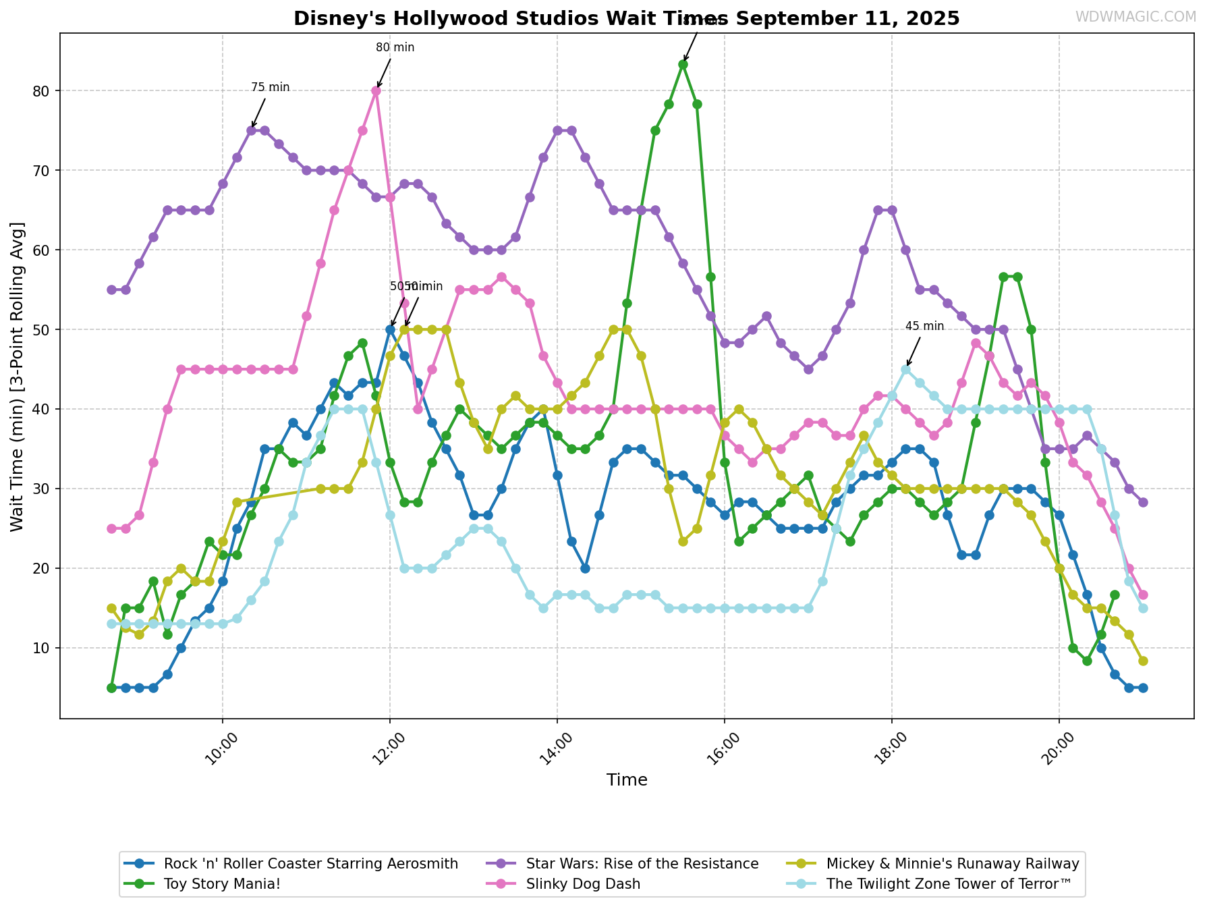This screenshot has height=907, width=1207.
Task: Click the purple Rise of the Resistance legend marker
Action: pyautogui.click(x=501, y=864)
